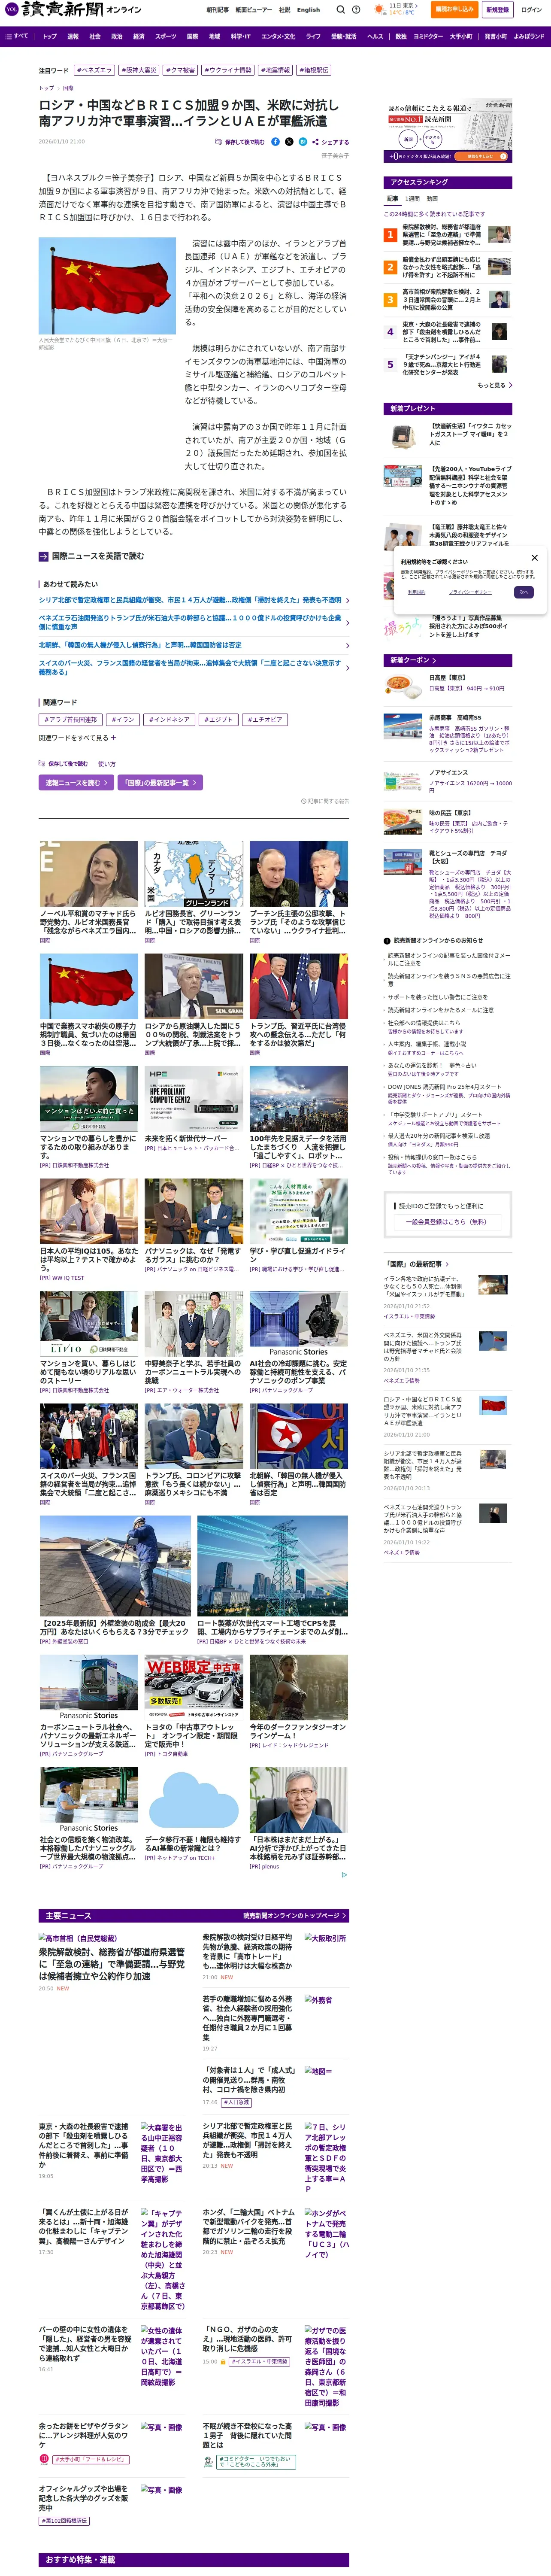
Task: Open ranking item number 1 badge
Action: pos(390,235)
